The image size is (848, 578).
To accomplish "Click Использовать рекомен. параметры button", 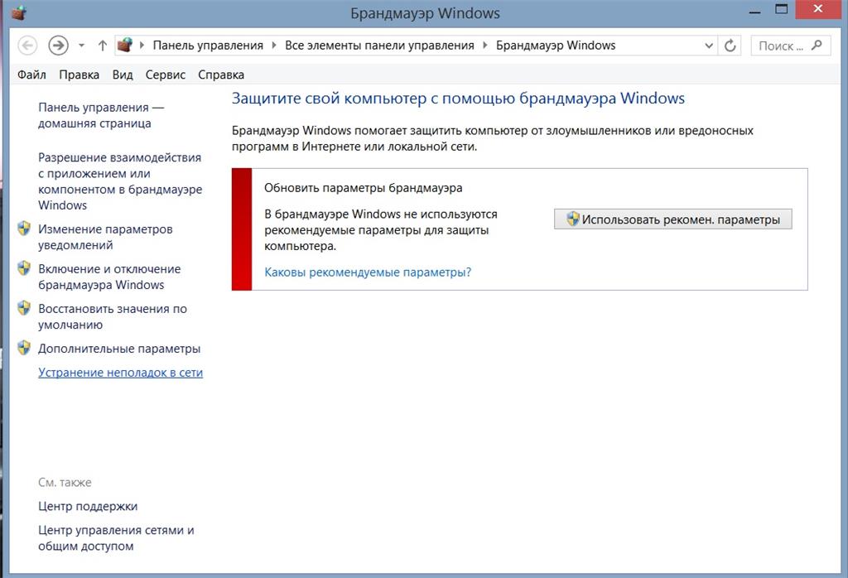I will pos(672,219).
